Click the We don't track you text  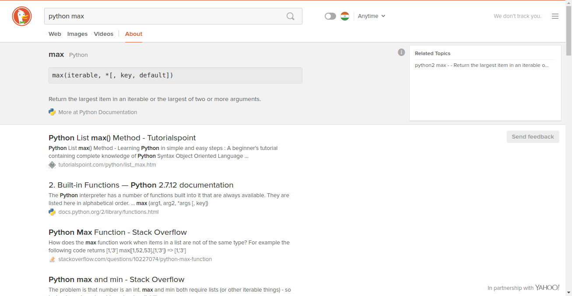click(517, 16)
